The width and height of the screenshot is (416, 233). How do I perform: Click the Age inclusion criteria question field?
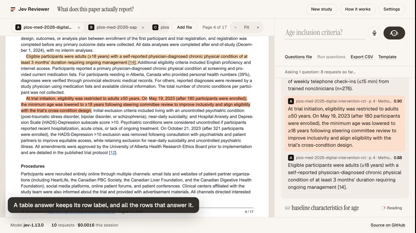(x=325, y=33)
